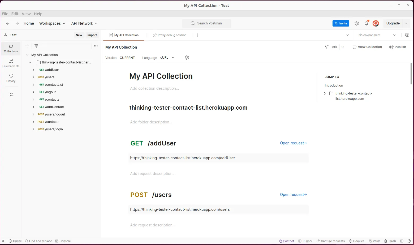414x245 pixels.
Task: Go back with the left arrow
Action: [x=8, y=23]
